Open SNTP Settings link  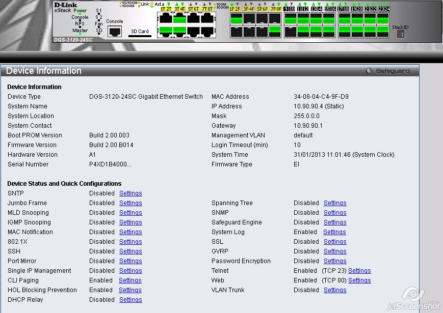point(131,193)
